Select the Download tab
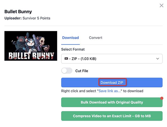The height and width of the screenshot is (127, 167). pyautogui.click(x=70, y=38)
